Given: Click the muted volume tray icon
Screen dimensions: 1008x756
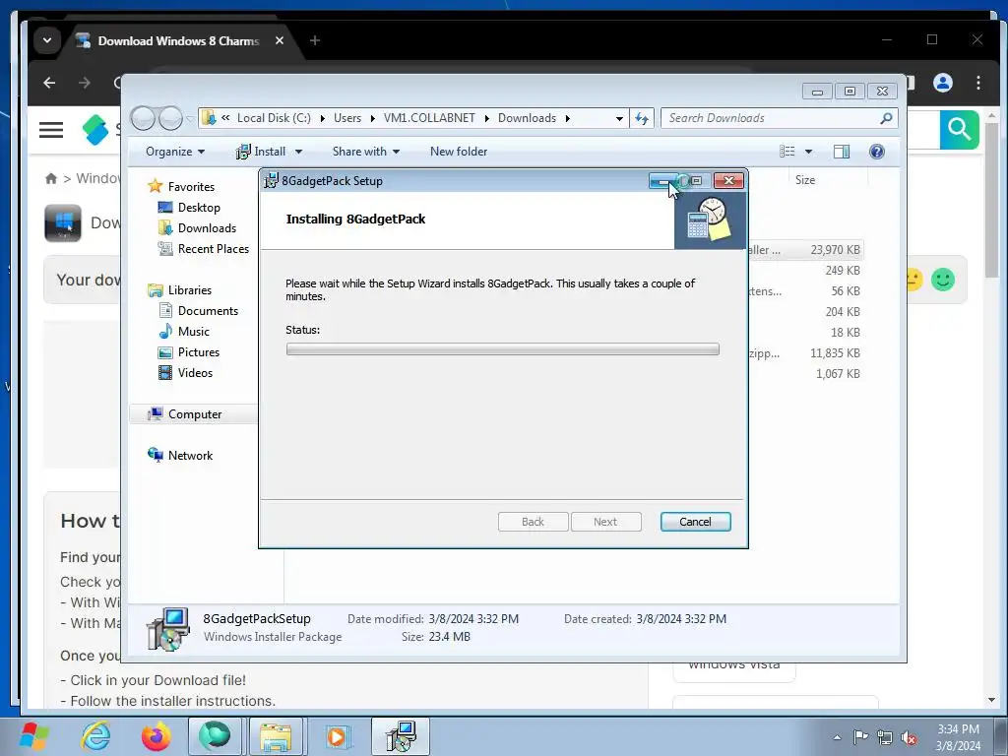Looking at the screenshot, I should click(909, 738).
